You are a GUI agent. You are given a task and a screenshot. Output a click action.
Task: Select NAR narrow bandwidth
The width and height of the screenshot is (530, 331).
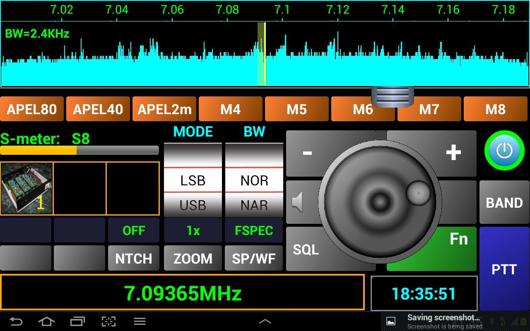coord(254,205)
